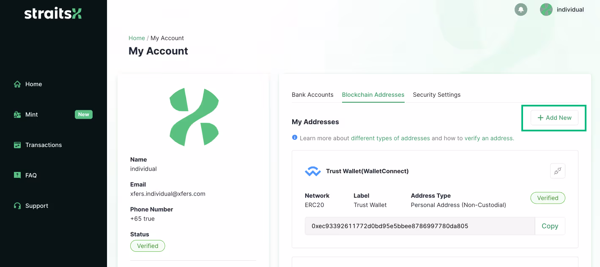600x267 pixels.
Task: Click the Home breadcrumb link
Action: (137, 38)
